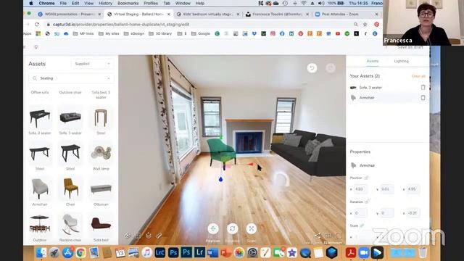Open the Seating category dropdown

[71, 78]
